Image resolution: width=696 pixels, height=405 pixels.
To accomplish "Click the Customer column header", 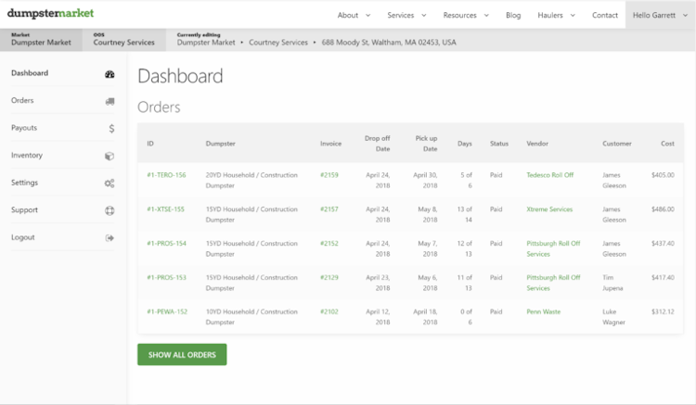I will tap(617, 144).
